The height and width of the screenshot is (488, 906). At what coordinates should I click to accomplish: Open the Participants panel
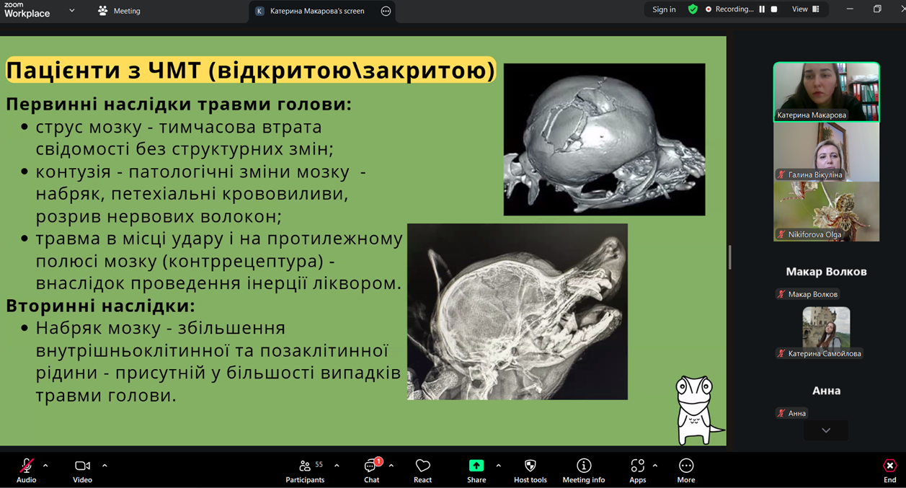305,470
